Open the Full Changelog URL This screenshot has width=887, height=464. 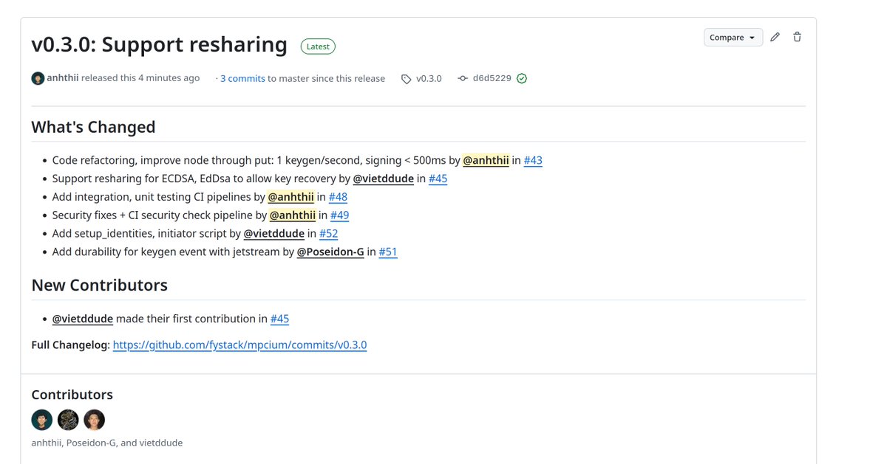point(239,344)
